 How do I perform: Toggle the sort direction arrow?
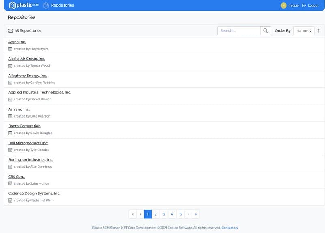[318, 31]
